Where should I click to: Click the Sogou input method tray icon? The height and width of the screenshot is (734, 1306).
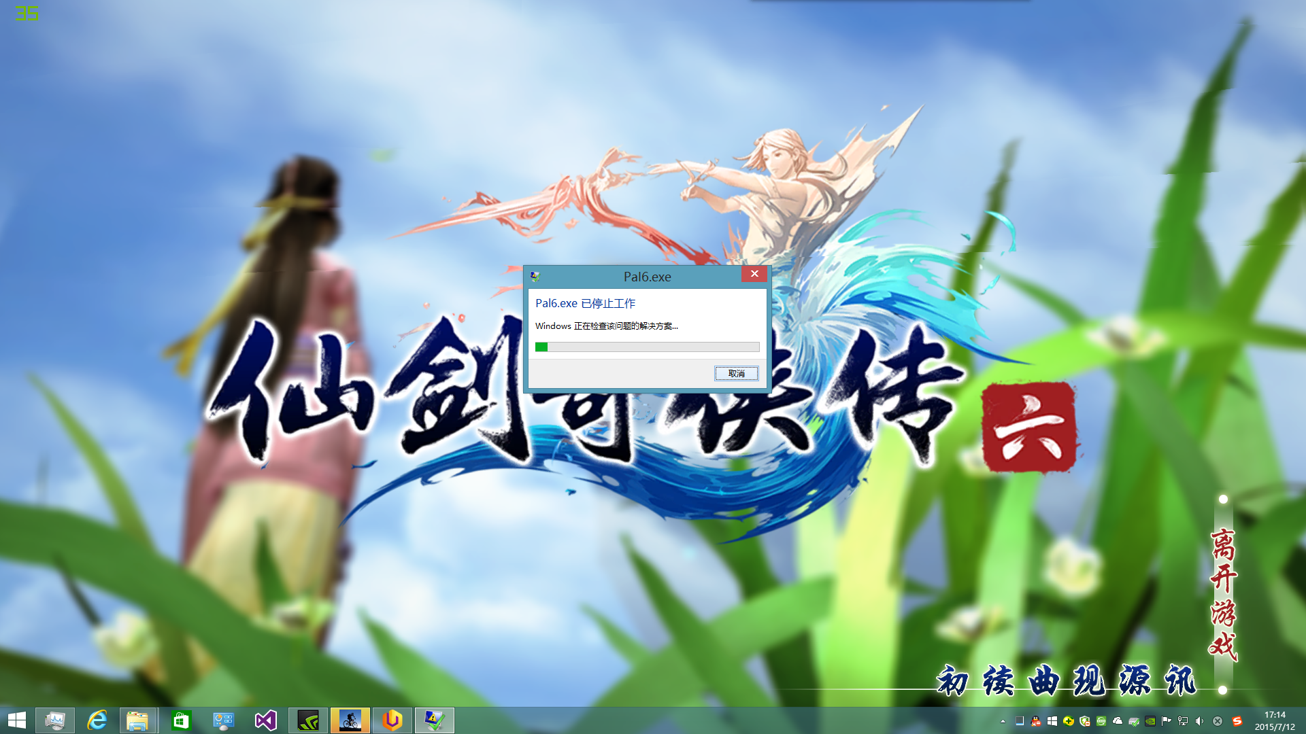click(1237, 721)
